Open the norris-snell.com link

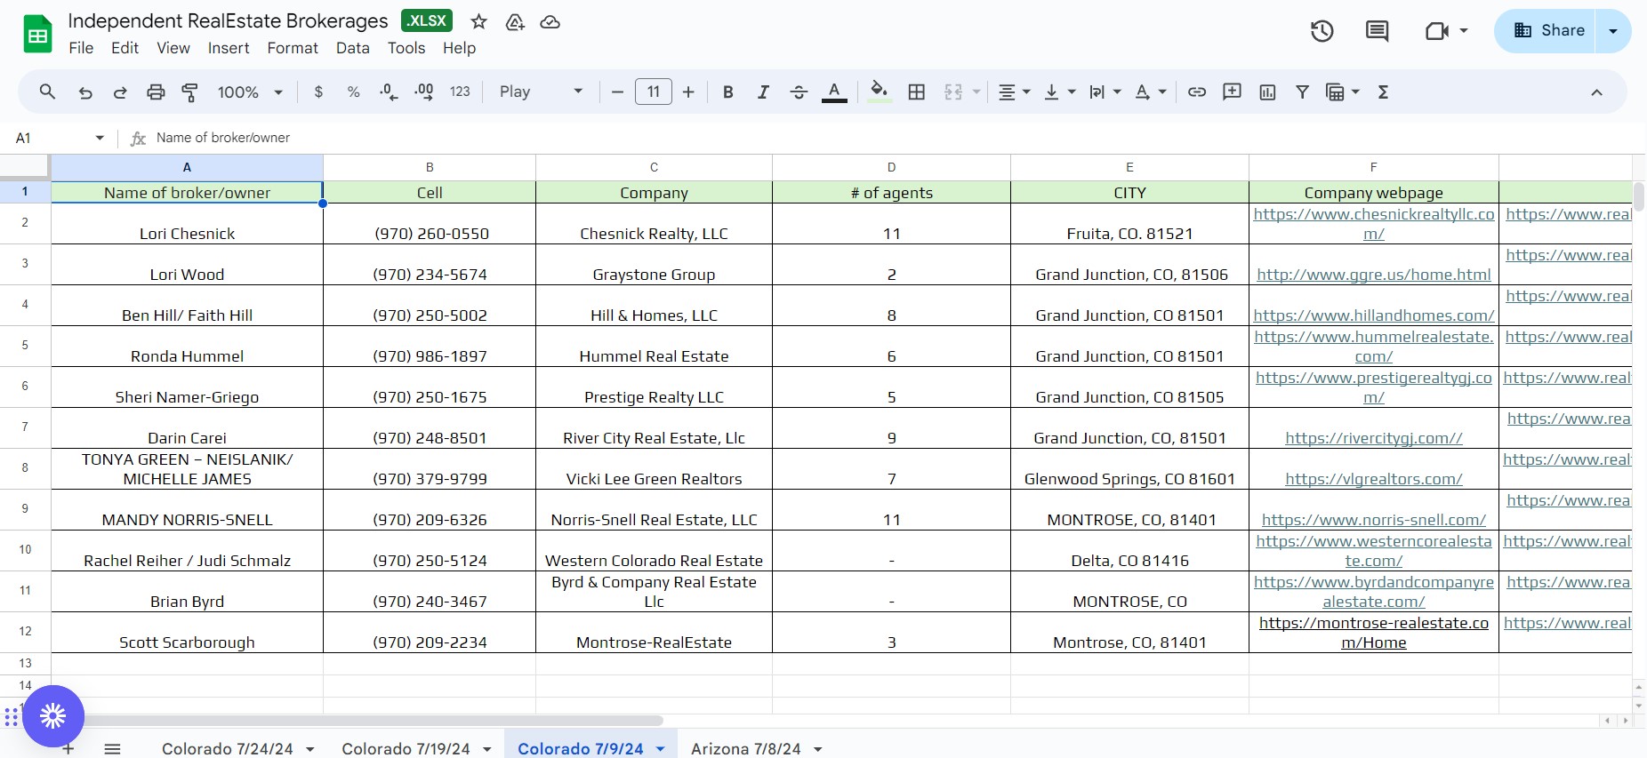[1374, 520]
